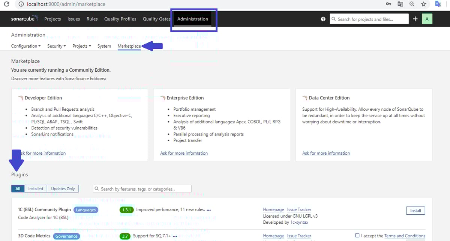Click the translate page icon
This screenshot has width=450, height=241.
pos(400,4)
